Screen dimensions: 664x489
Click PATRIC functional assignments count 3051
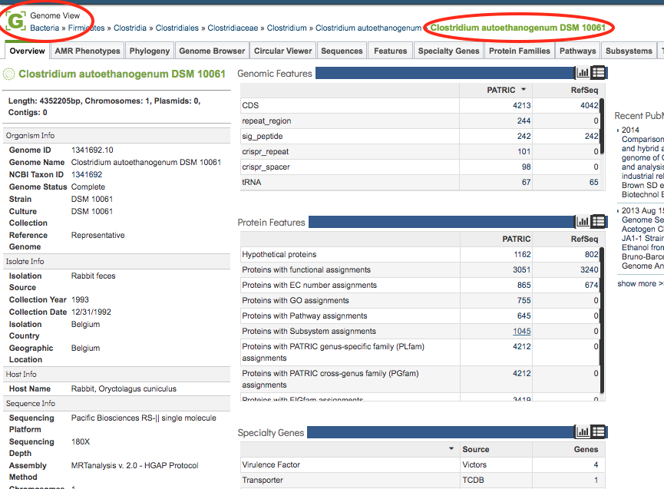click(522, 269)
